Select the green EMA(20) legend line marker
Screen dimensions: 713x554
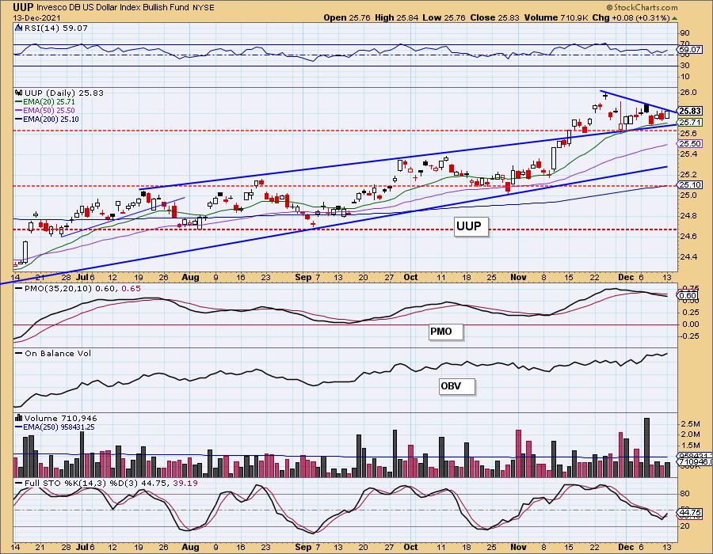(x=19, y=102)
